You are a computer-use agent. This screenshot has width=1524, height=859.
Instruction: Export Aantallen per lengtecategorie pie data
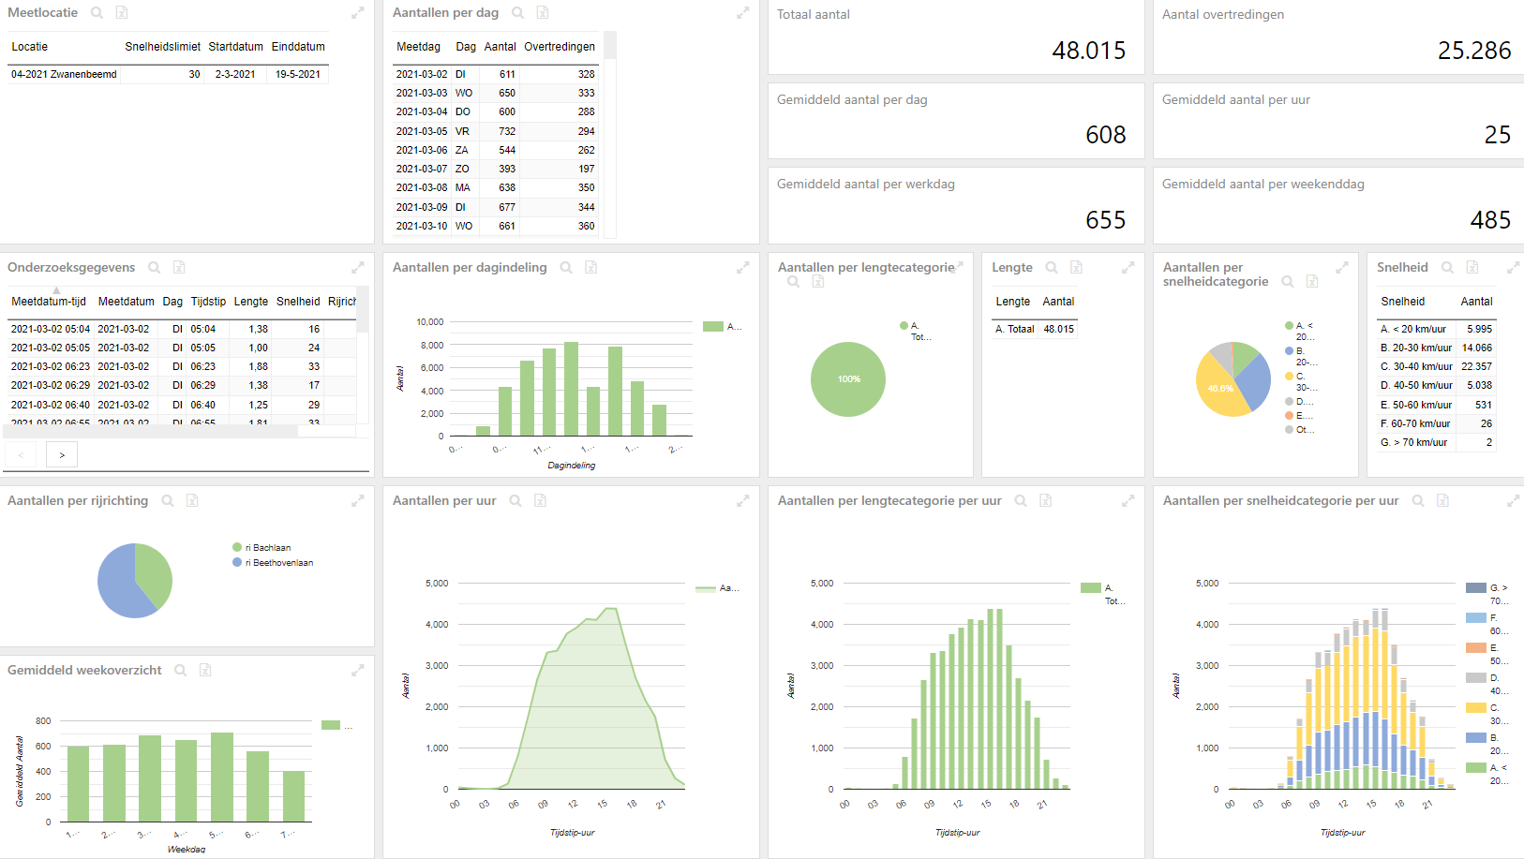coord(818,282)
